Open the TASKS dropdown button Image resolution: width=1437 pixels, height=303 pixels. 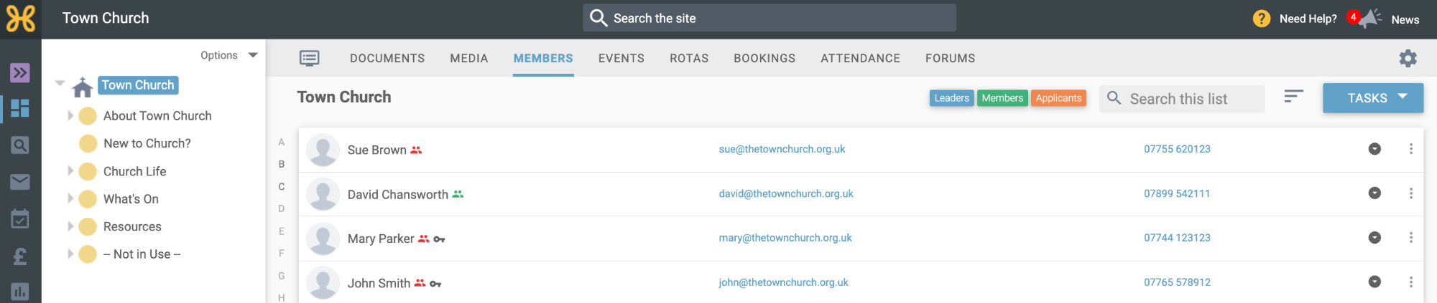1372,98
